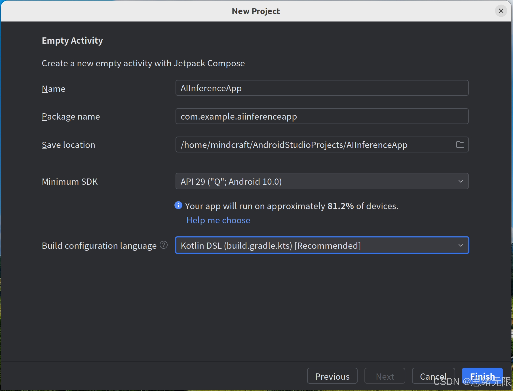Click the chevron on the API 29 selector
Screen dimensions: 513x391
(x=461, y=181)
